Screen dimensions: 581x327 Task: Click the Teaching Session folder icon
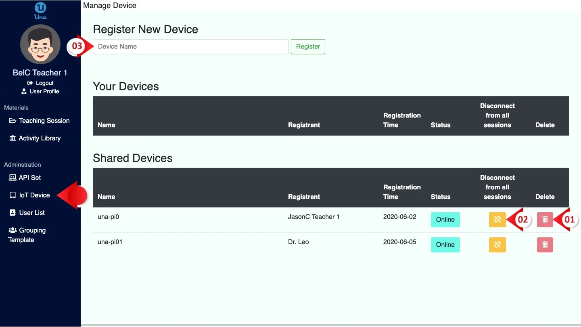[x=13, y=121]
